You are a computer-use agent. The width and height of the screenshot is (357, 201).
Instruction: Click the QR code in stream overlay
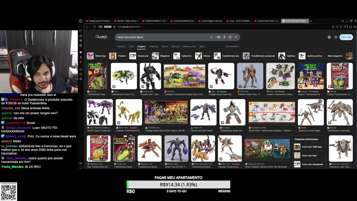coord(8,192)
